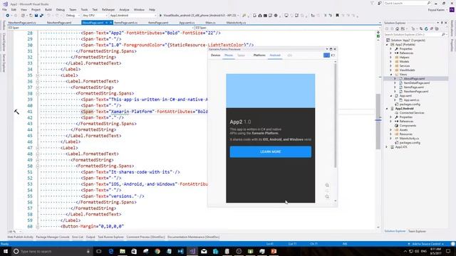The image size is (456, 256).
Task: Click the zoom out icon in Previewer
Action: pyautogui.click(x=327, y=197)
